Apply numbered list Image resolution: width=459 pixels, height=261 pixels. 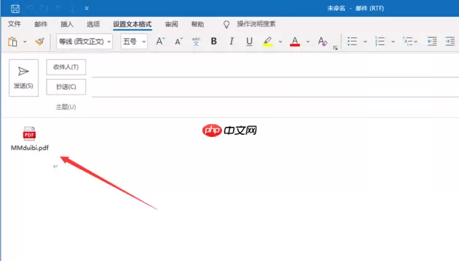click(380, 42)
